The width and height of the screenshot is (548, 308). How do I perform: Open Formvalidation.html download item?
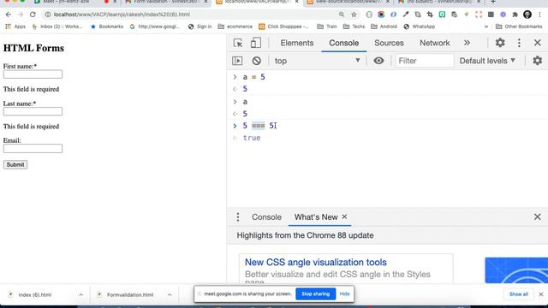point(130,294)
